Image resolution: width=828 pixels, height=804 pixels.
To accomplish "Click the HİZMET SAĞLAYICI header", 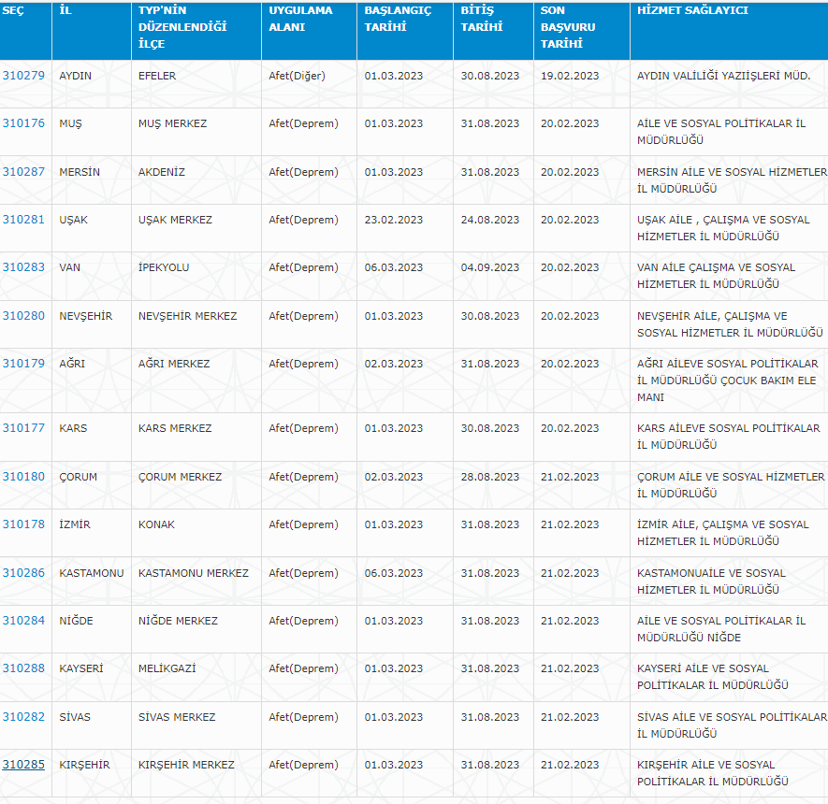I will [729, 31].
